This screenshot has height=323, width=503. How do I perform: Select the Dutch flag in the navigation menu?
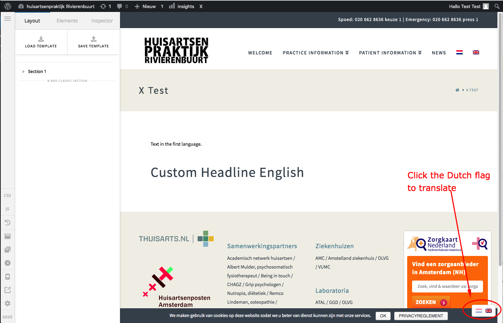[x=459, y=53]
